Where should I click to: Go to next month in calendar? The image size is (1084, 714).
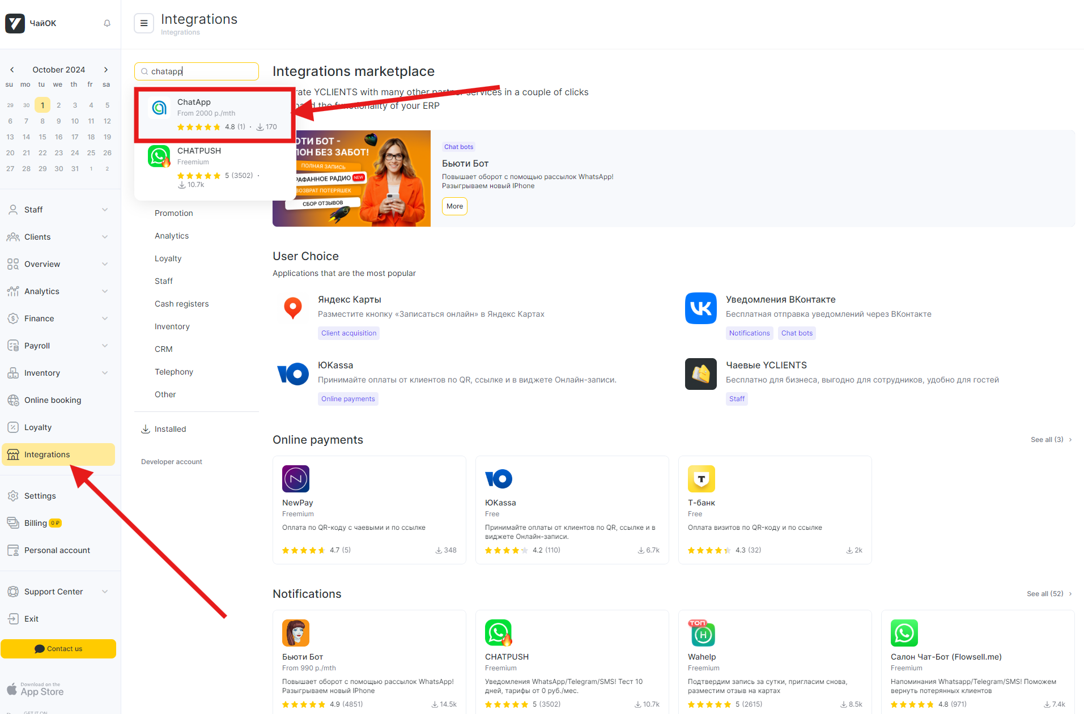coord(106,70)
